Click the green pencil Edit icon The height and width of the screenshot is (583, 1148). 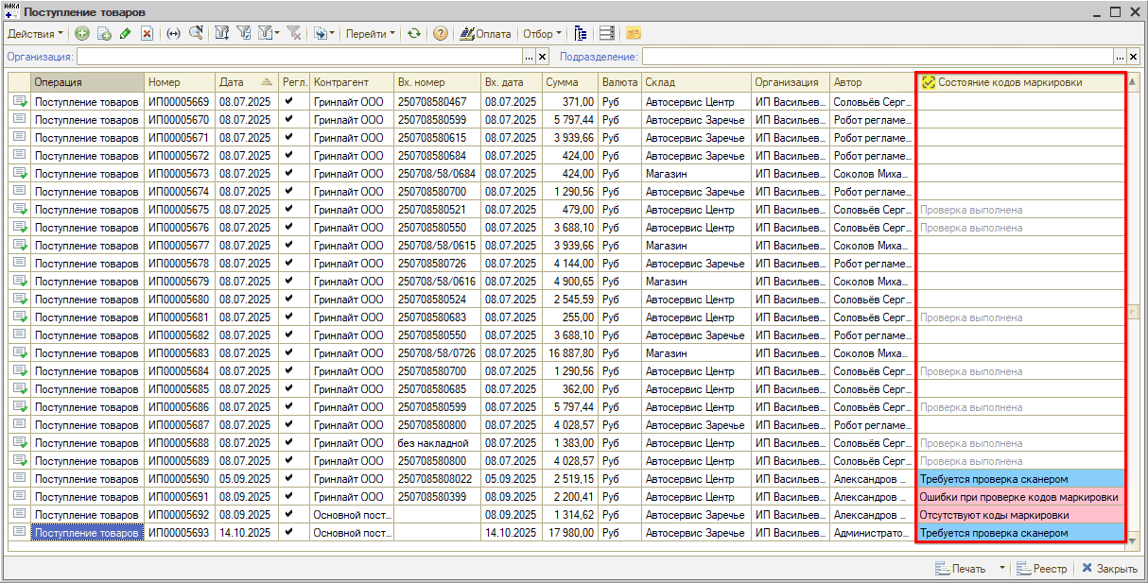click(x=126, y=34)
